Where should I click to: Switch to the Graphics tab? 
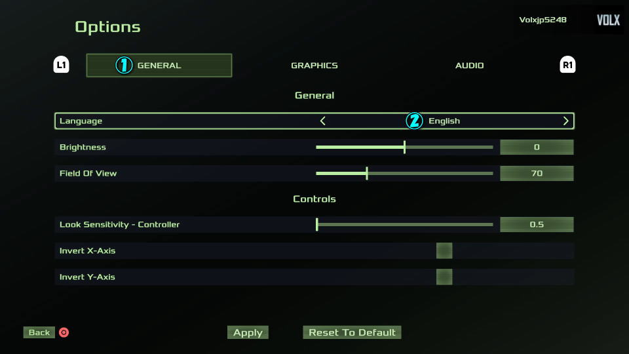pyautogui.click(x=314, y=66)
